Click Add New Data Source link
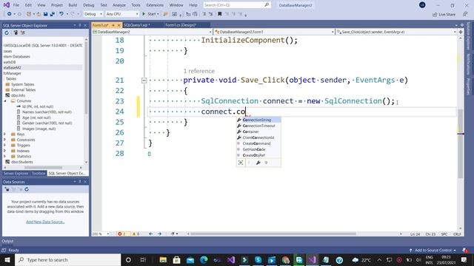The image size is (474, 266). [x=45, y=222]
